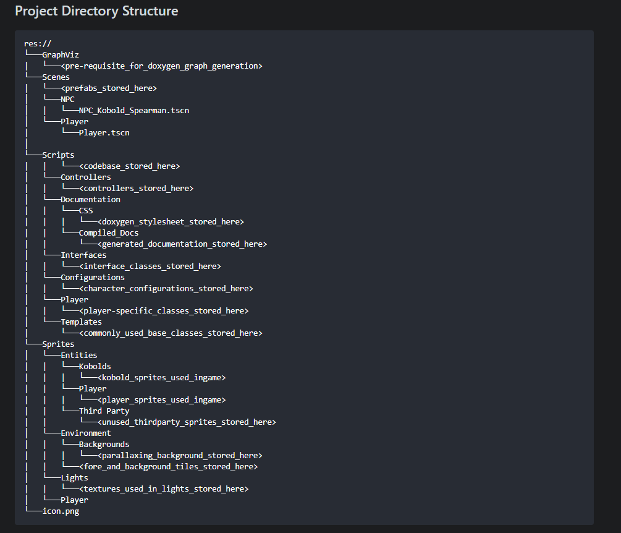Select the Lights folder entry
This screenshot has width=621, height=533.
(74, 478)
